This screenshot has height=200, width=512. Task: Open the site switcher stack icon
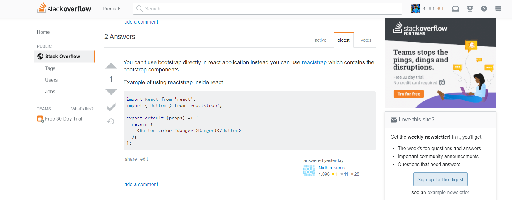(498, 9)
